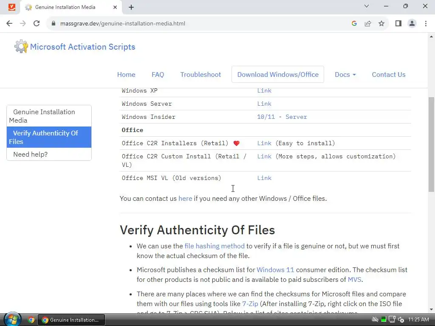Click the scrollbar up arrow
The width and height of the screenshot is (435, 326).
coord(431,37)
